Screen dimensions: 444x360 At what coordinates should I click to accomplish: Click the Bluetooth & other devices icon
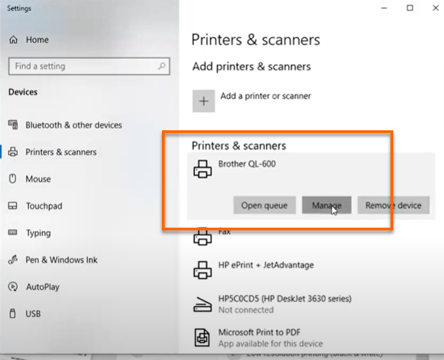coord(12,125)
